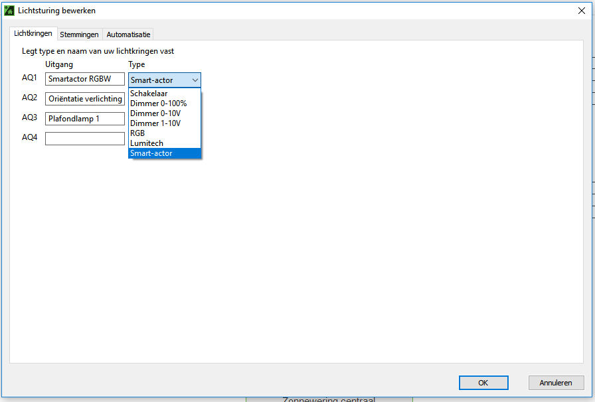The width and height of the screenshot is (595, 402).
Task: Collapse the AQ1 Type combo box arrow
Action: tap(195, 80)
